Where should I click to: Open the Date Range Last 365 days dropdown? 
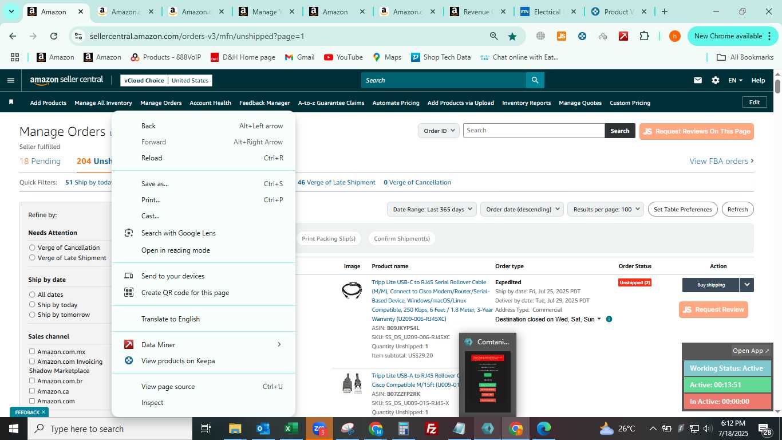tap(432, 209)
